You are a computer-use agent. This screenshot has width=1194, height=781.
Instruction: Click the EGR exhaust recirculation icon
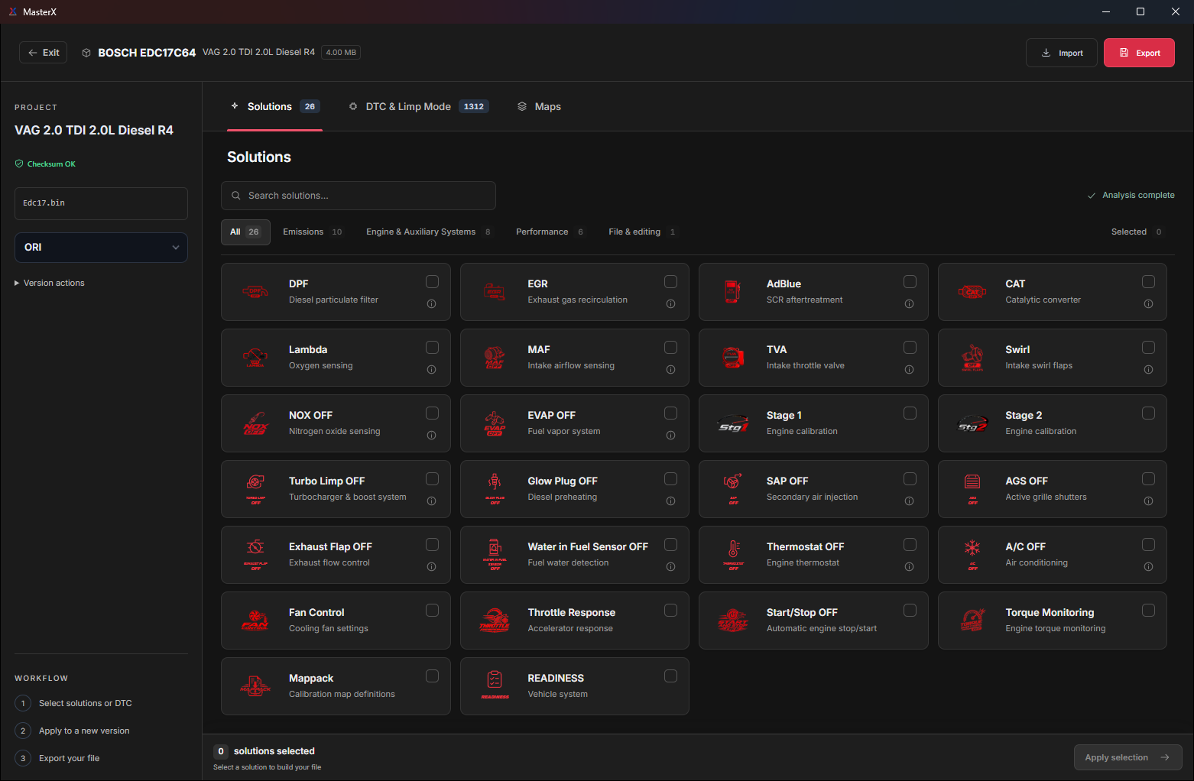pos(495,292)
